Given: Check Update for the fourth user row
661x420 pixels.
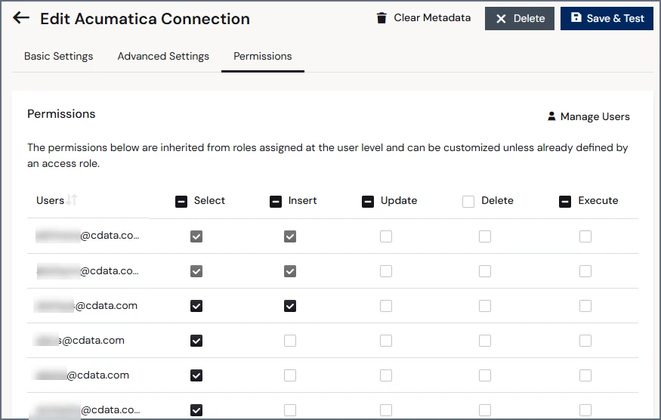Looking at the screenshot, I should point(386,341).
